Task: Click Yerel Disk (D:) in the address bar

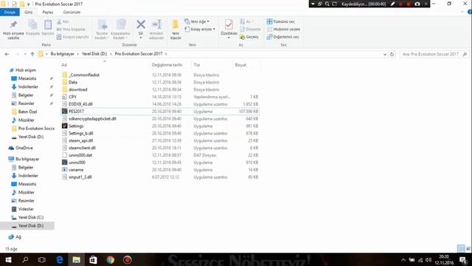Action: [94, 54]
